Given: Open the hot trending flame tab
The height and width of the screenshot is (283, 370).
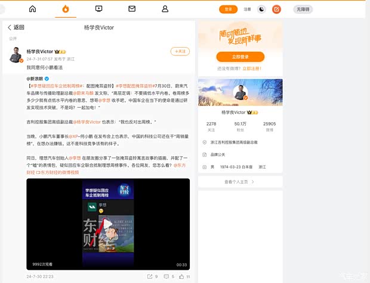Looking at the screenshot, I should [x=66, y=9].
